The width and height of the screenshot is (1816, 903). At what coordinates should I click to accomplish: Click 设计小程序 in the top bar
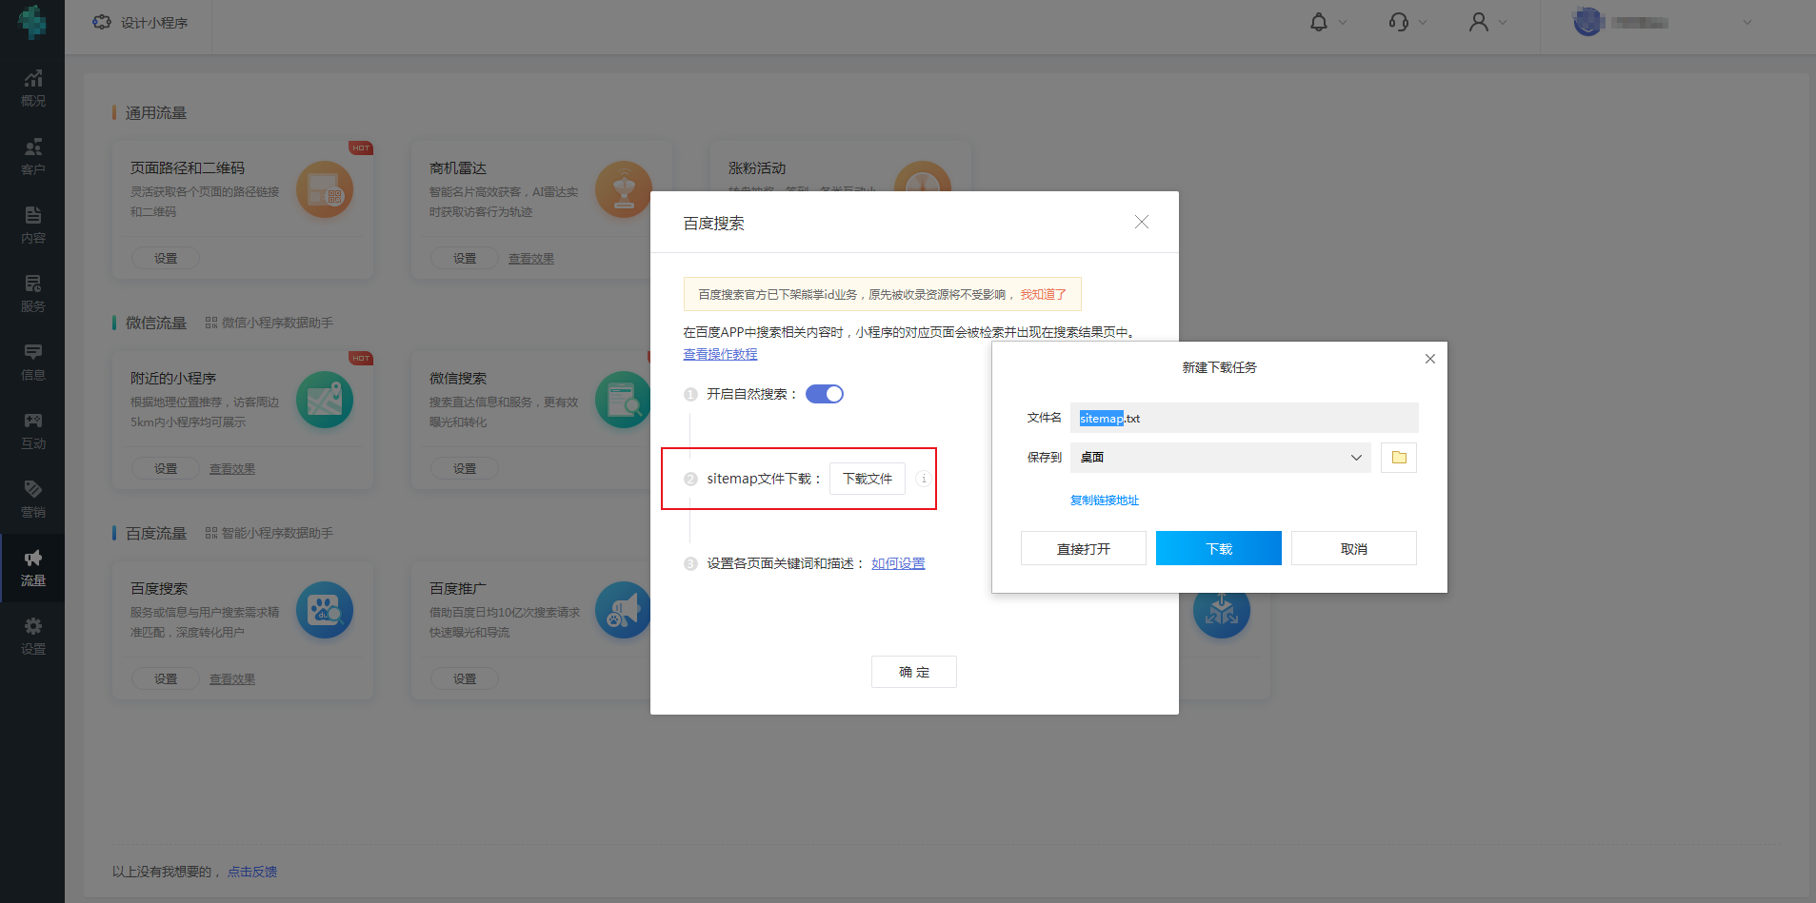(140, 22)
